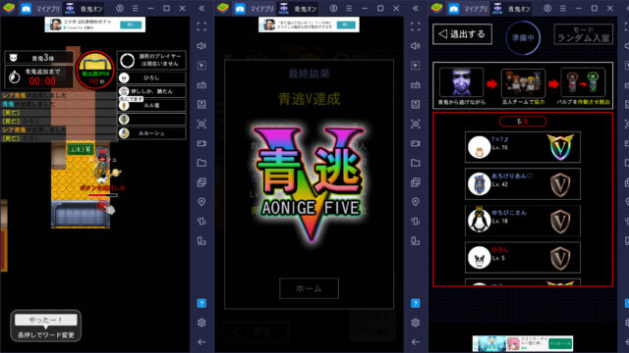
Task: Open the multi-instance manager icon in the left window sidebar
Action: 201,182
